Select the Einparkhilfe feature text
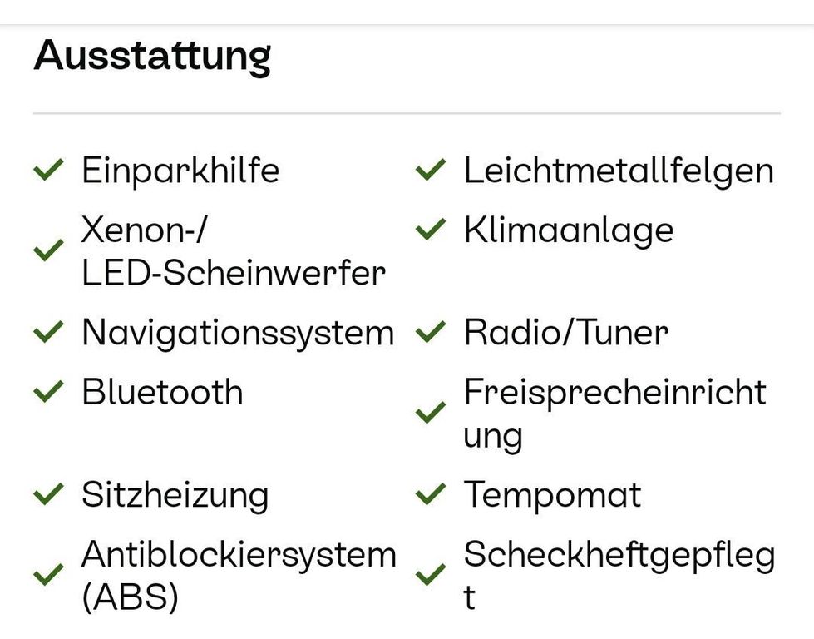The width and height of the screenshot is (814, 639). (180, 171)
